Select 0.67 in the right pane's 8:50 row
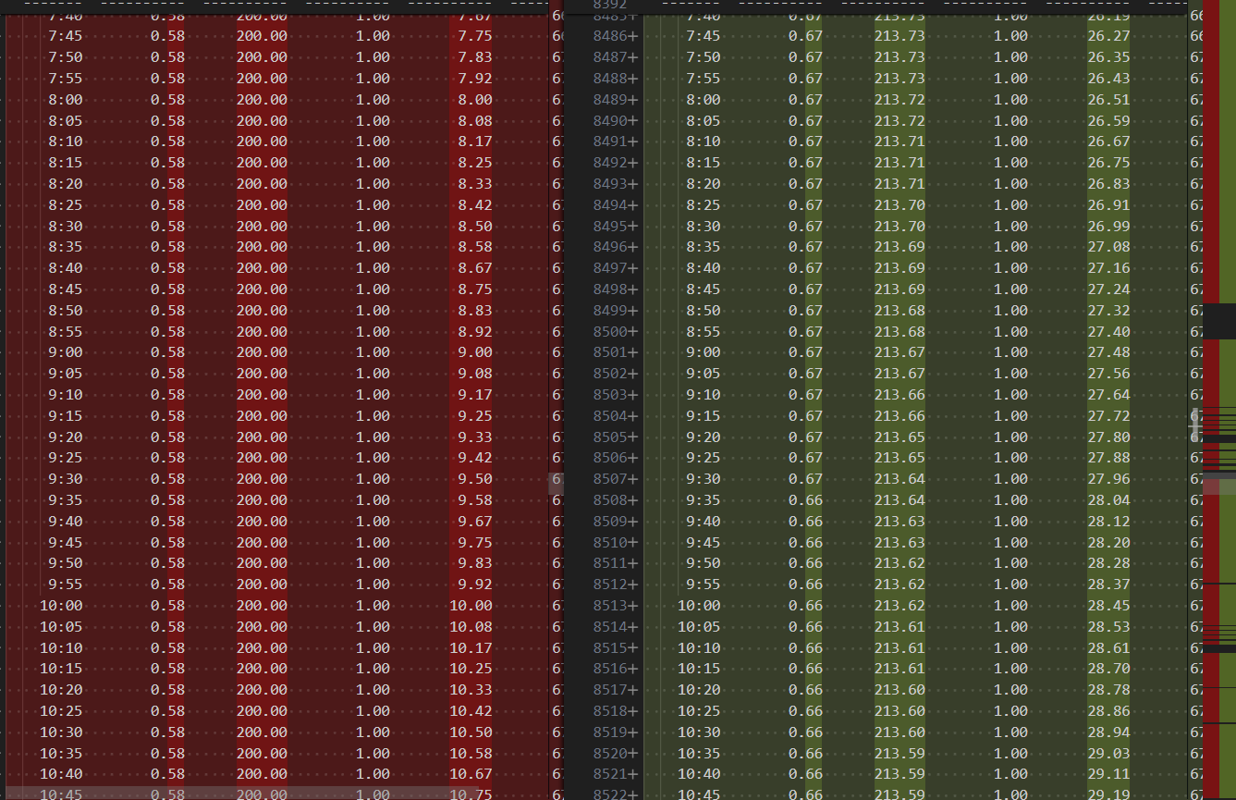 pos(806,311)
